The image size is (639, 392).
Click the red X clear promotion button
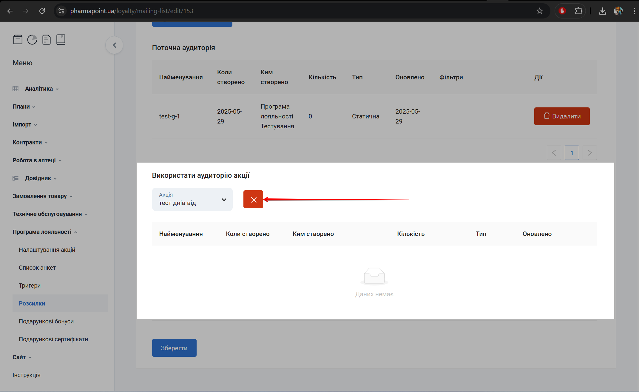pyautogui.click(x=253, y=199)
